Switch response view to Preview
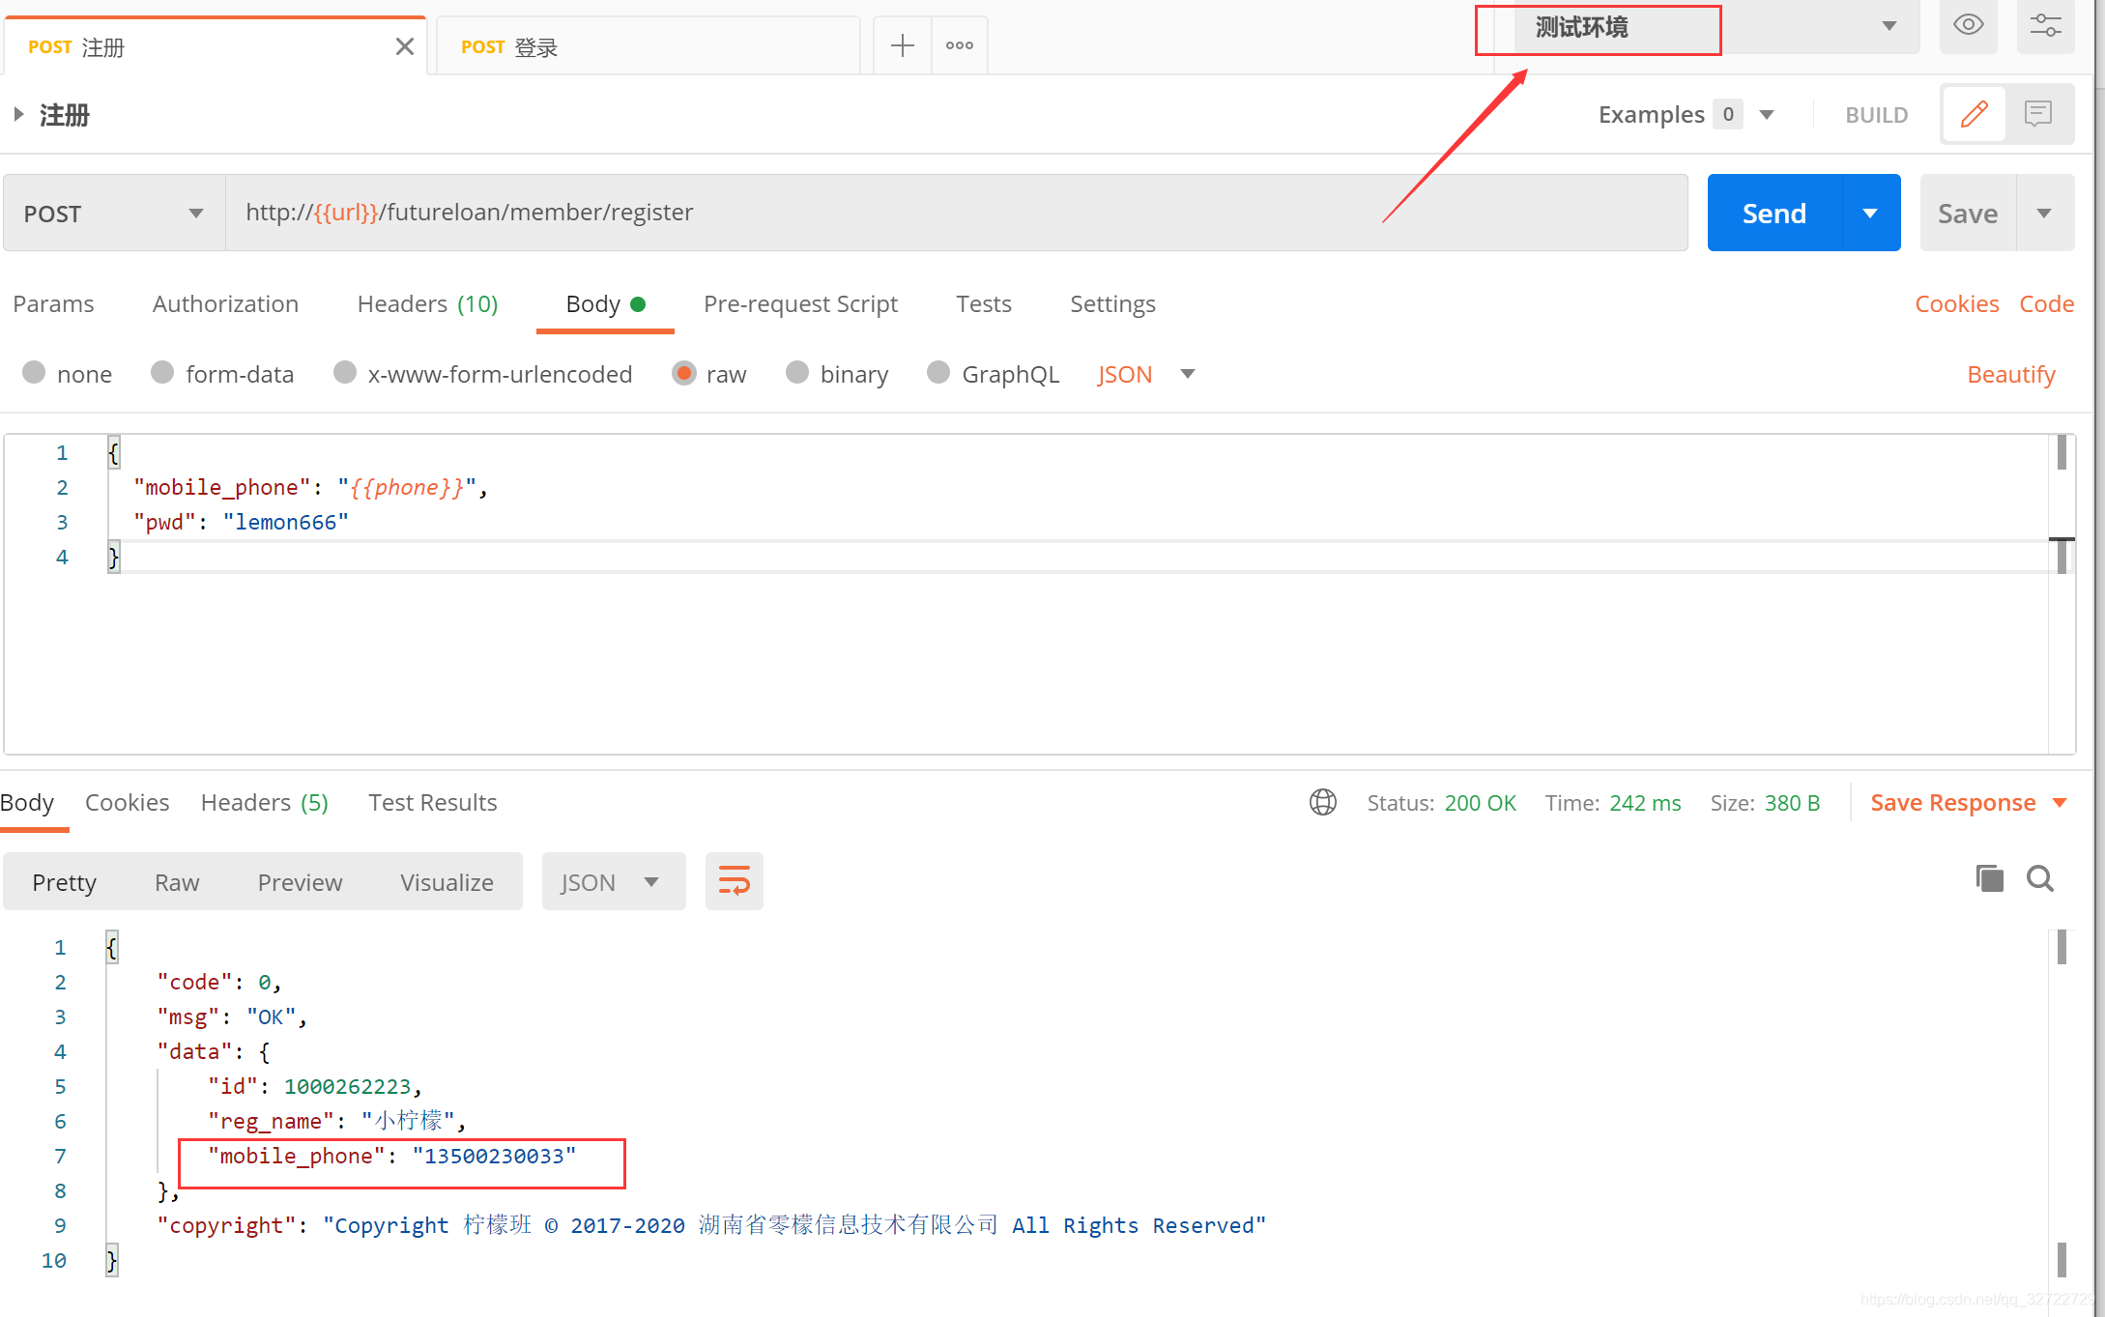 [300, 882]
